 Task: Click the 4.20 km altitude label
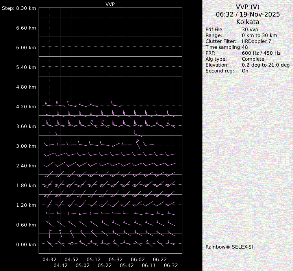(26, 107)
